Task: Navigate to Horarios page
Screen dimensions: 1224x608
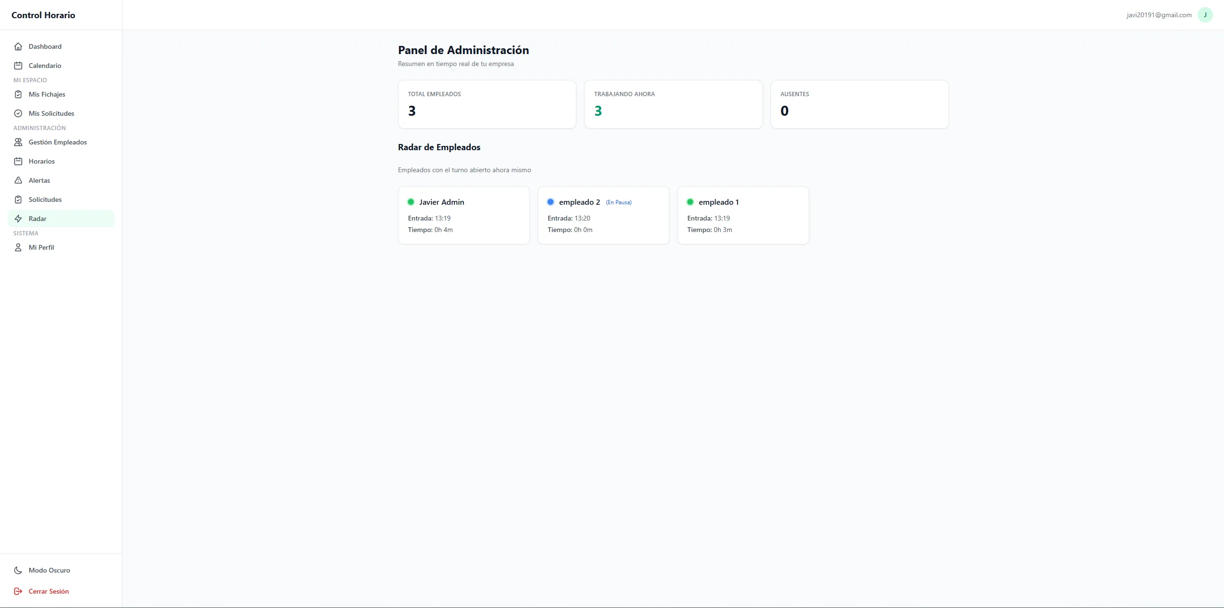Action: click(61, 161)
